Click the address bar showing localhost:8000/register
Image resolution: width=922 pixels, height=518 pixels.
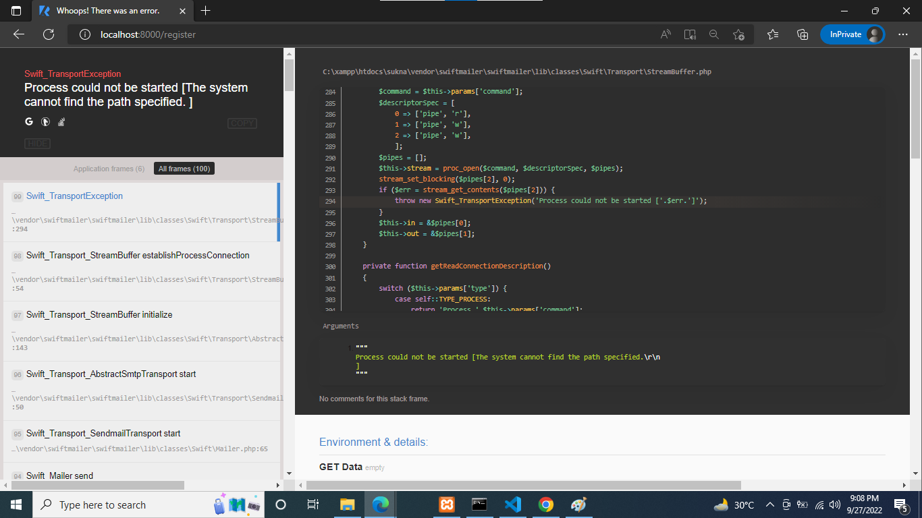coord(364,34)
